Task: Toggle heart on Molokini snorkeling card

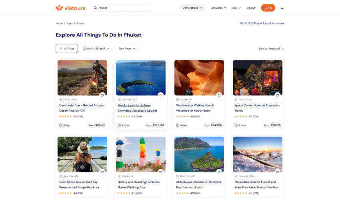Action: 160,95
